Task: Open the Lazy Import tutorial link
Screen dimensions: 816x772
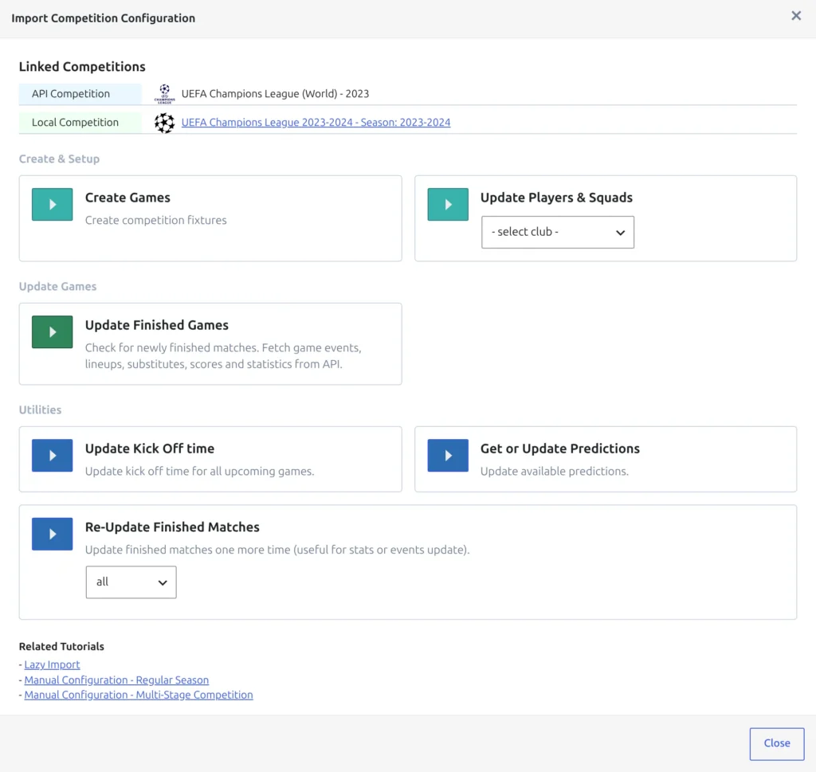Action: (x=52, y=664)
